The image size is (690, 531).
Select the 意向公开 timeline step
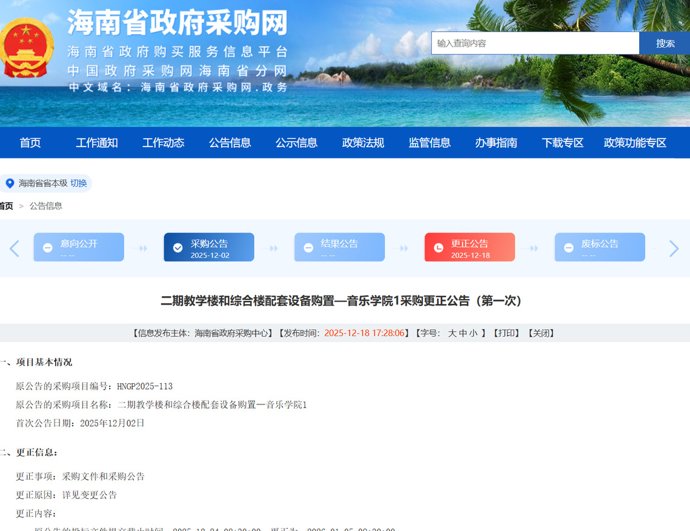(79, 248)
